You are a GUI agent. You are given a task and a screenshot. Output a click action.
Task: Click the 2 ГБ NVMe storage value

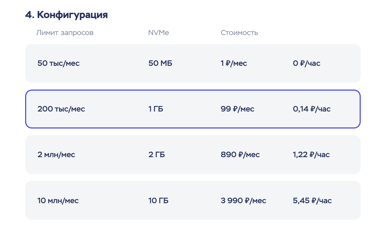tap(157, 155)
